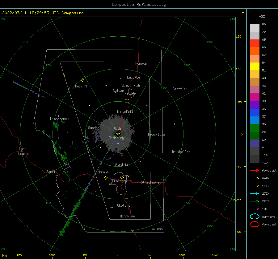Select the magenta 42-39 dBZ swatch

click(x=255, y=97)
